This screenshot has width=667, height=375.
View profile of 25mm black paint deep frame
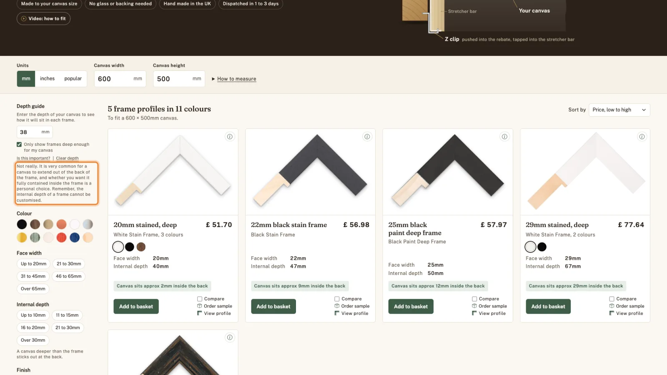click(489, 313)
